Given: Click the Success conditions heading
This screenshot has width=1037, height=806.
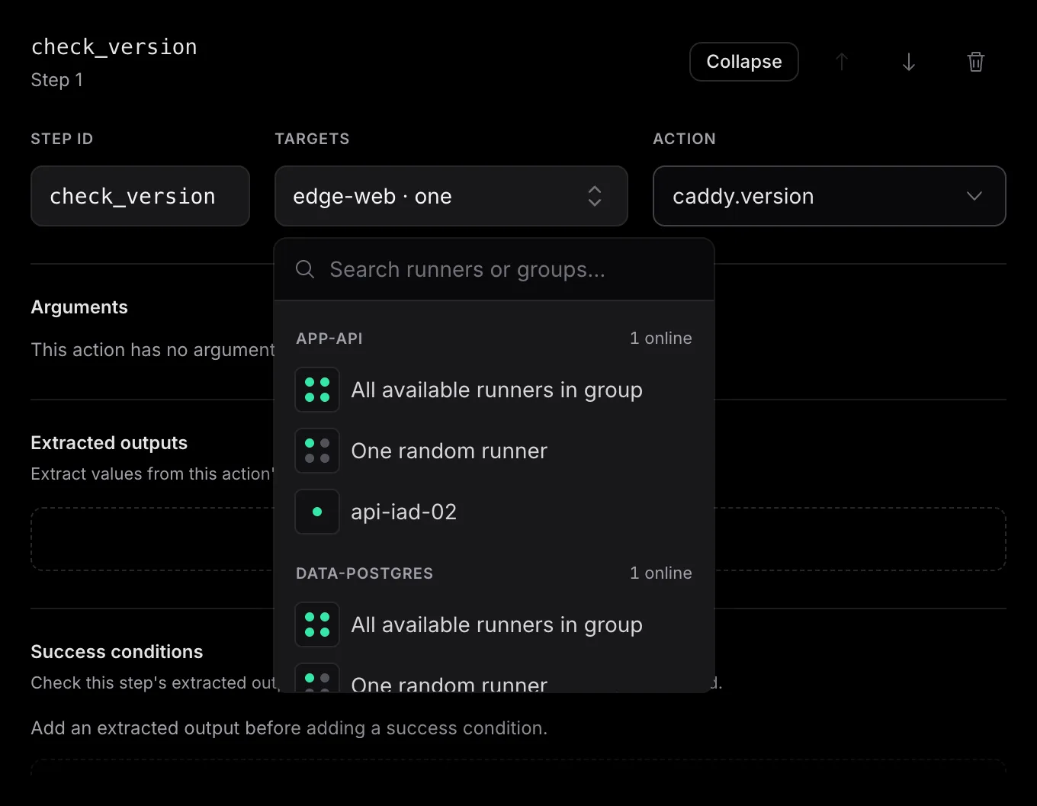Looking at the screenshot, I should point(117,652).
